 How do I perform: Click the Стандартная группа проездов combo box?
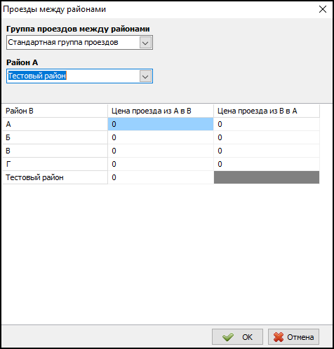pos(79,43)
